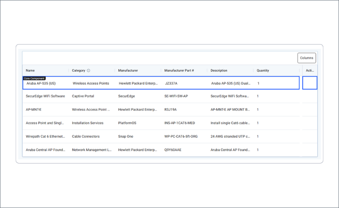
Task: Click the Category column header
Action: (79, 70)
